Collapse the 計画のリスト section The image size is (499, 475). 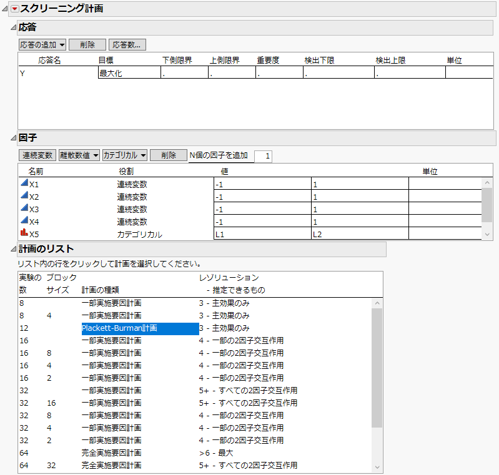13,249
